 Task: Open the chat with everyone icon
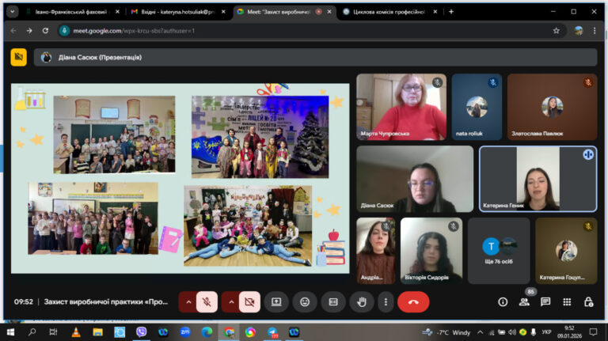tap(545, 302)
